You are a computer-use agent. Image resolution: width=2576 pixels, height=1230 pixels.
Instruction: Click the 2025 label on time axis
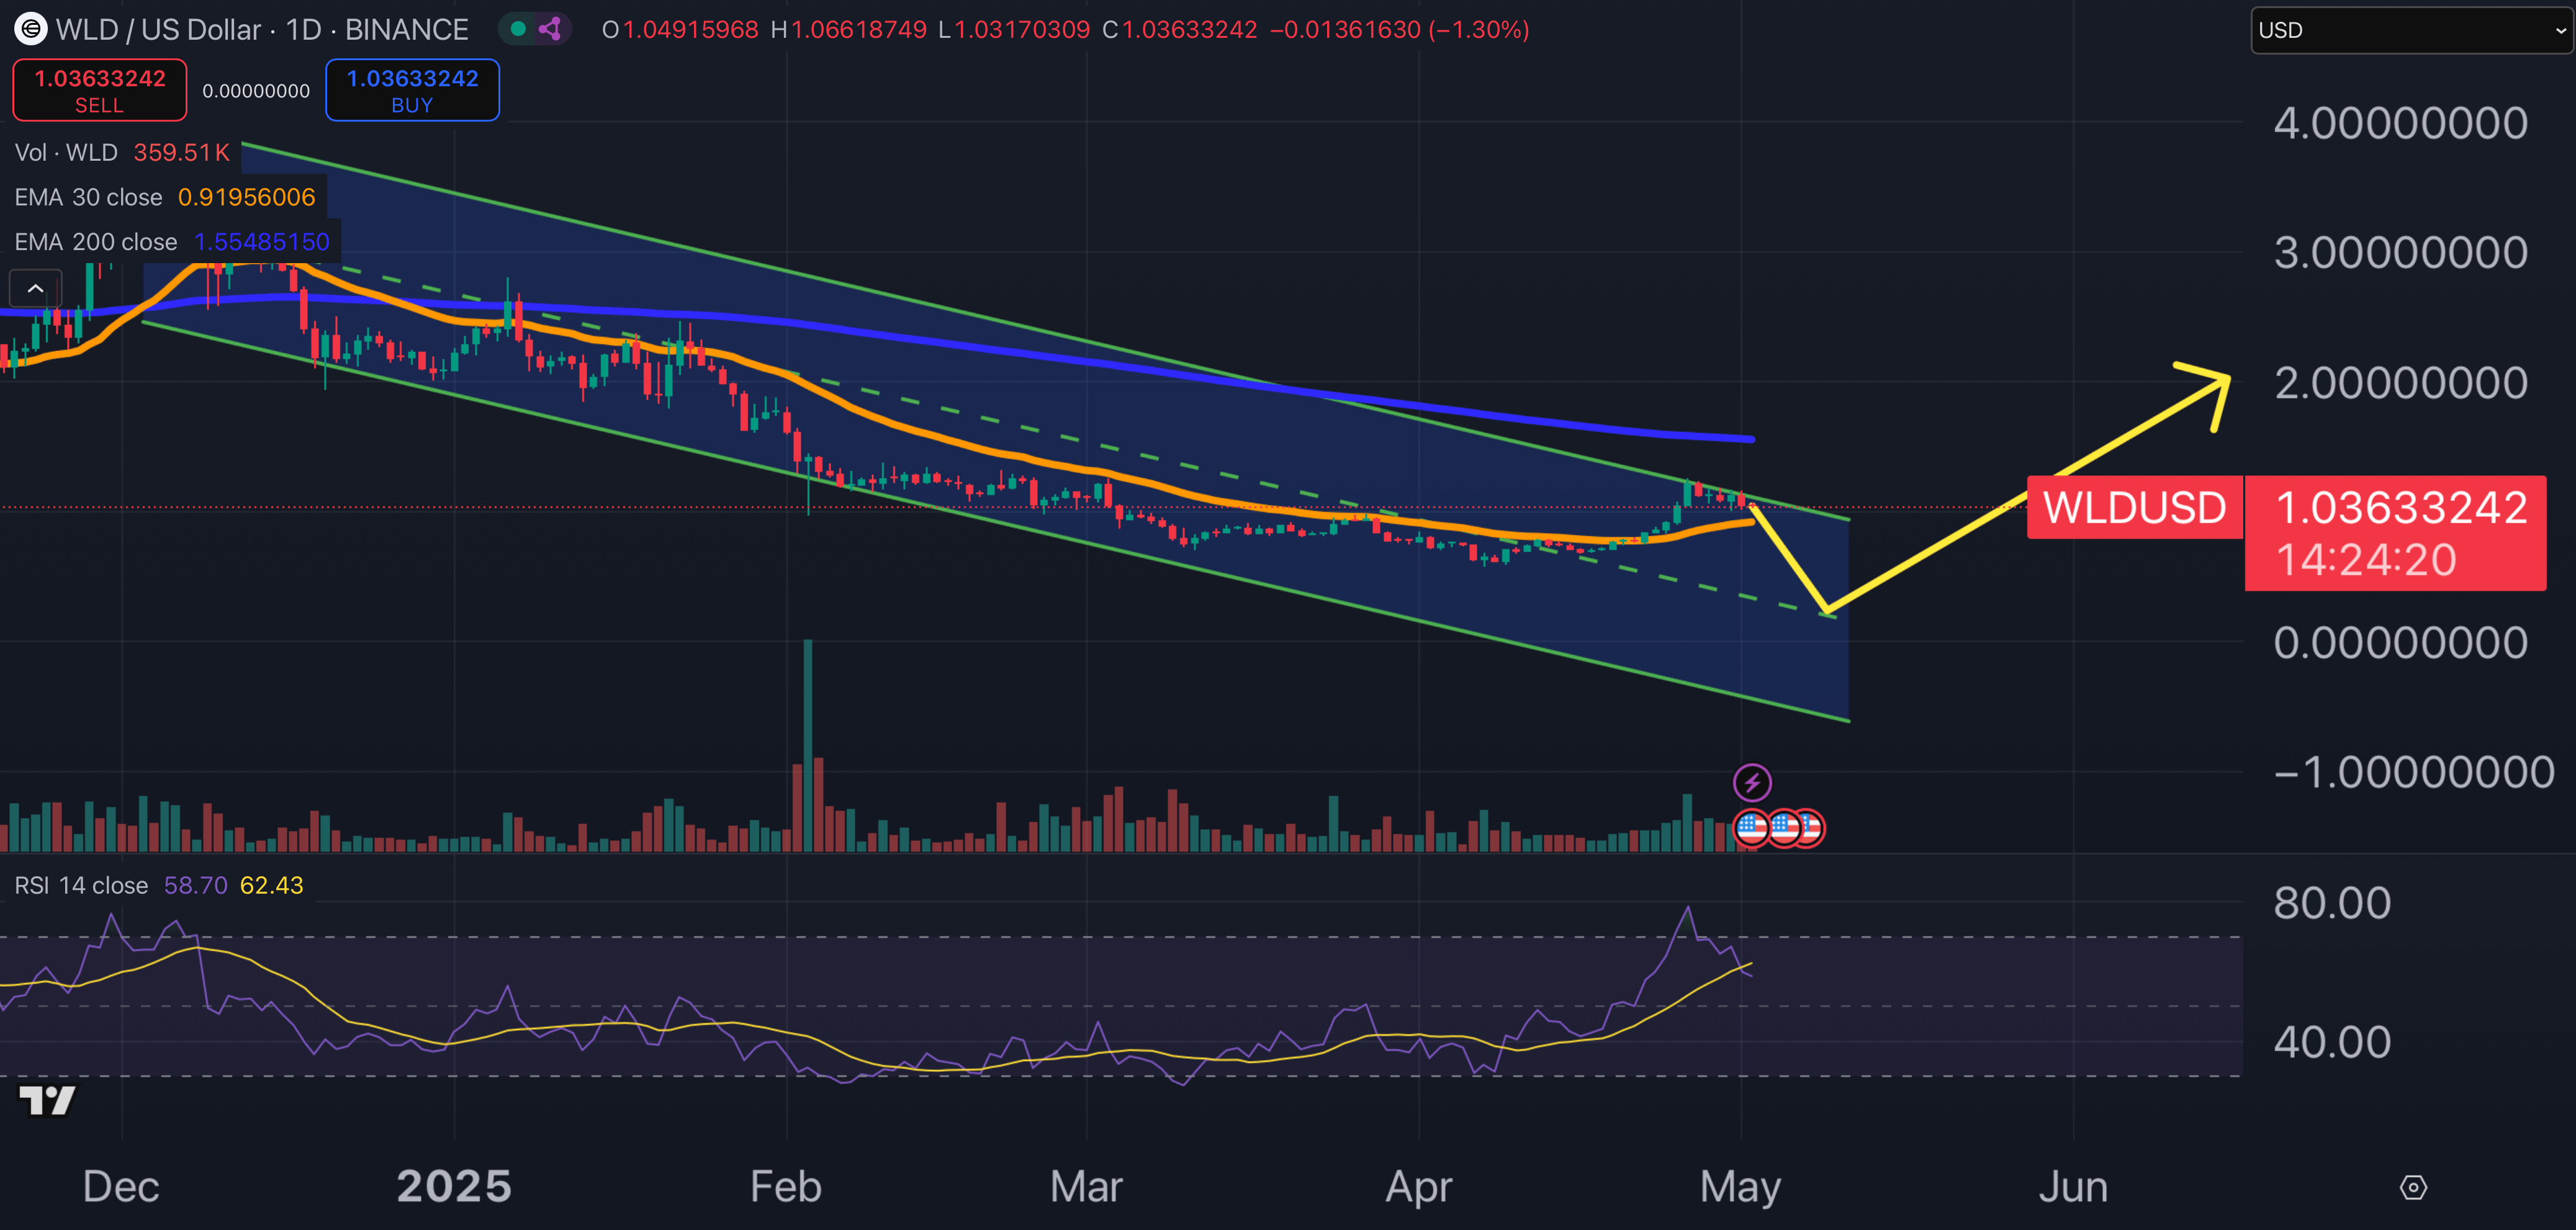(x=454, y=1187)
